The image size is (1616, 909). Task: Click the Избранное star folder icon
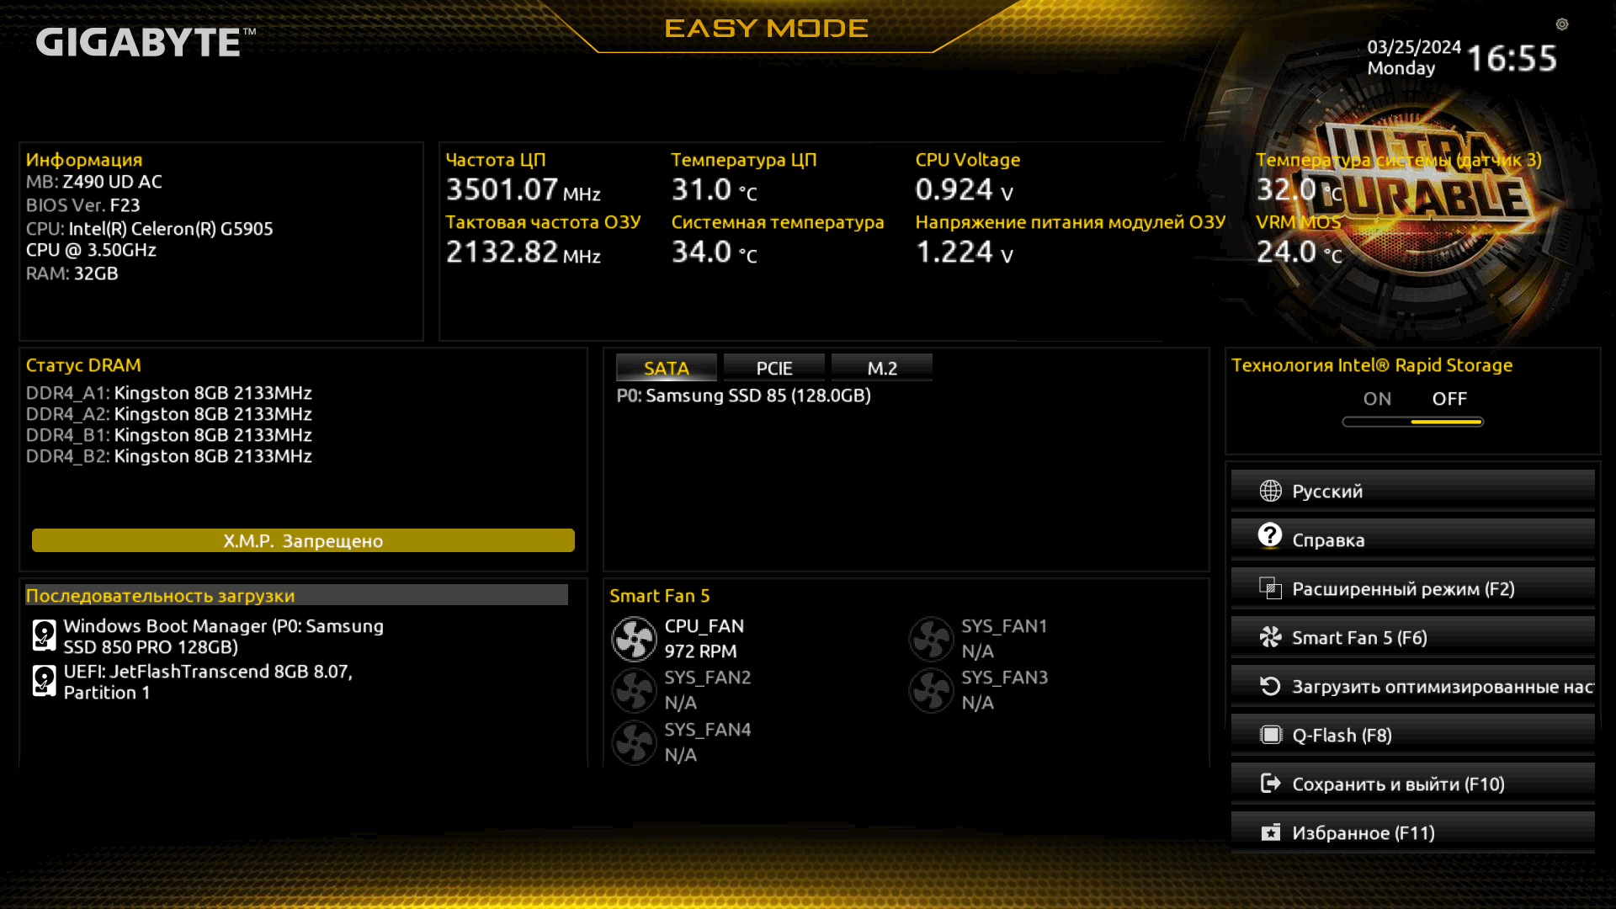1270,832
